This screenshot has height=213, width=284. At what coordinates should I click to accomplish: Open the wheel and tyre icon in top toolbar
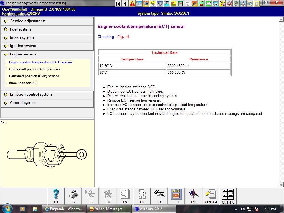coord(160,3)
